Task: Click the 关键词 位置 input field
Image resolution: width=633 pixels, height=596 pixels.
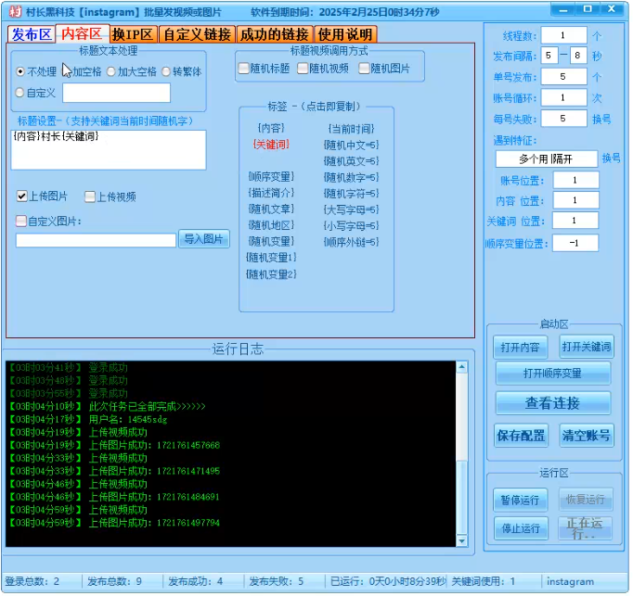Action: tap(575, 221)
